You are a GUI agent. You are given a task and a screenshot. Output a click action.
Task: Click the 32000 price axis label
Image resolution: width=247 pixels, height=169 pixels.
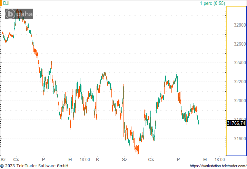click(240, 101)
